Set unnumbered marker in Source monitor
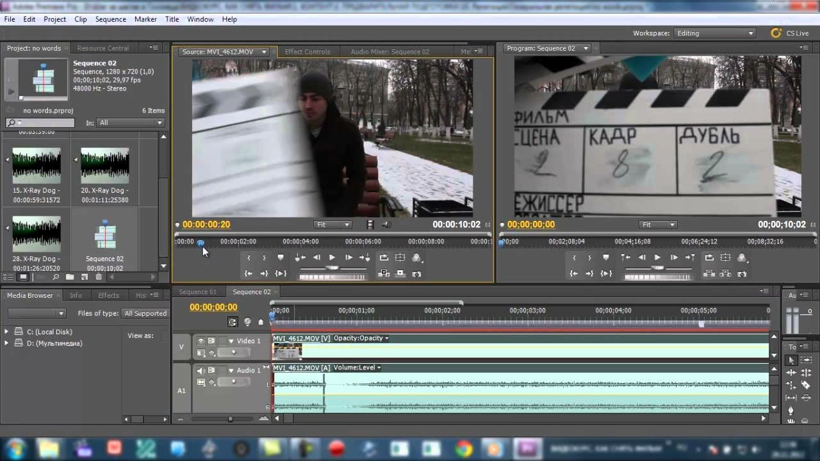 point(280,257)
